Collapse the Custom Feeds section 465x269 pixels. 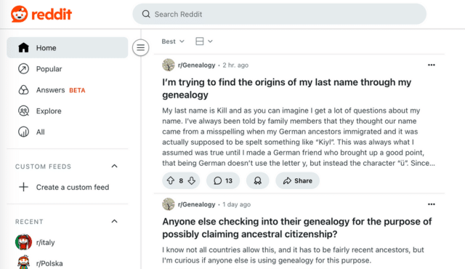[115, 166]
